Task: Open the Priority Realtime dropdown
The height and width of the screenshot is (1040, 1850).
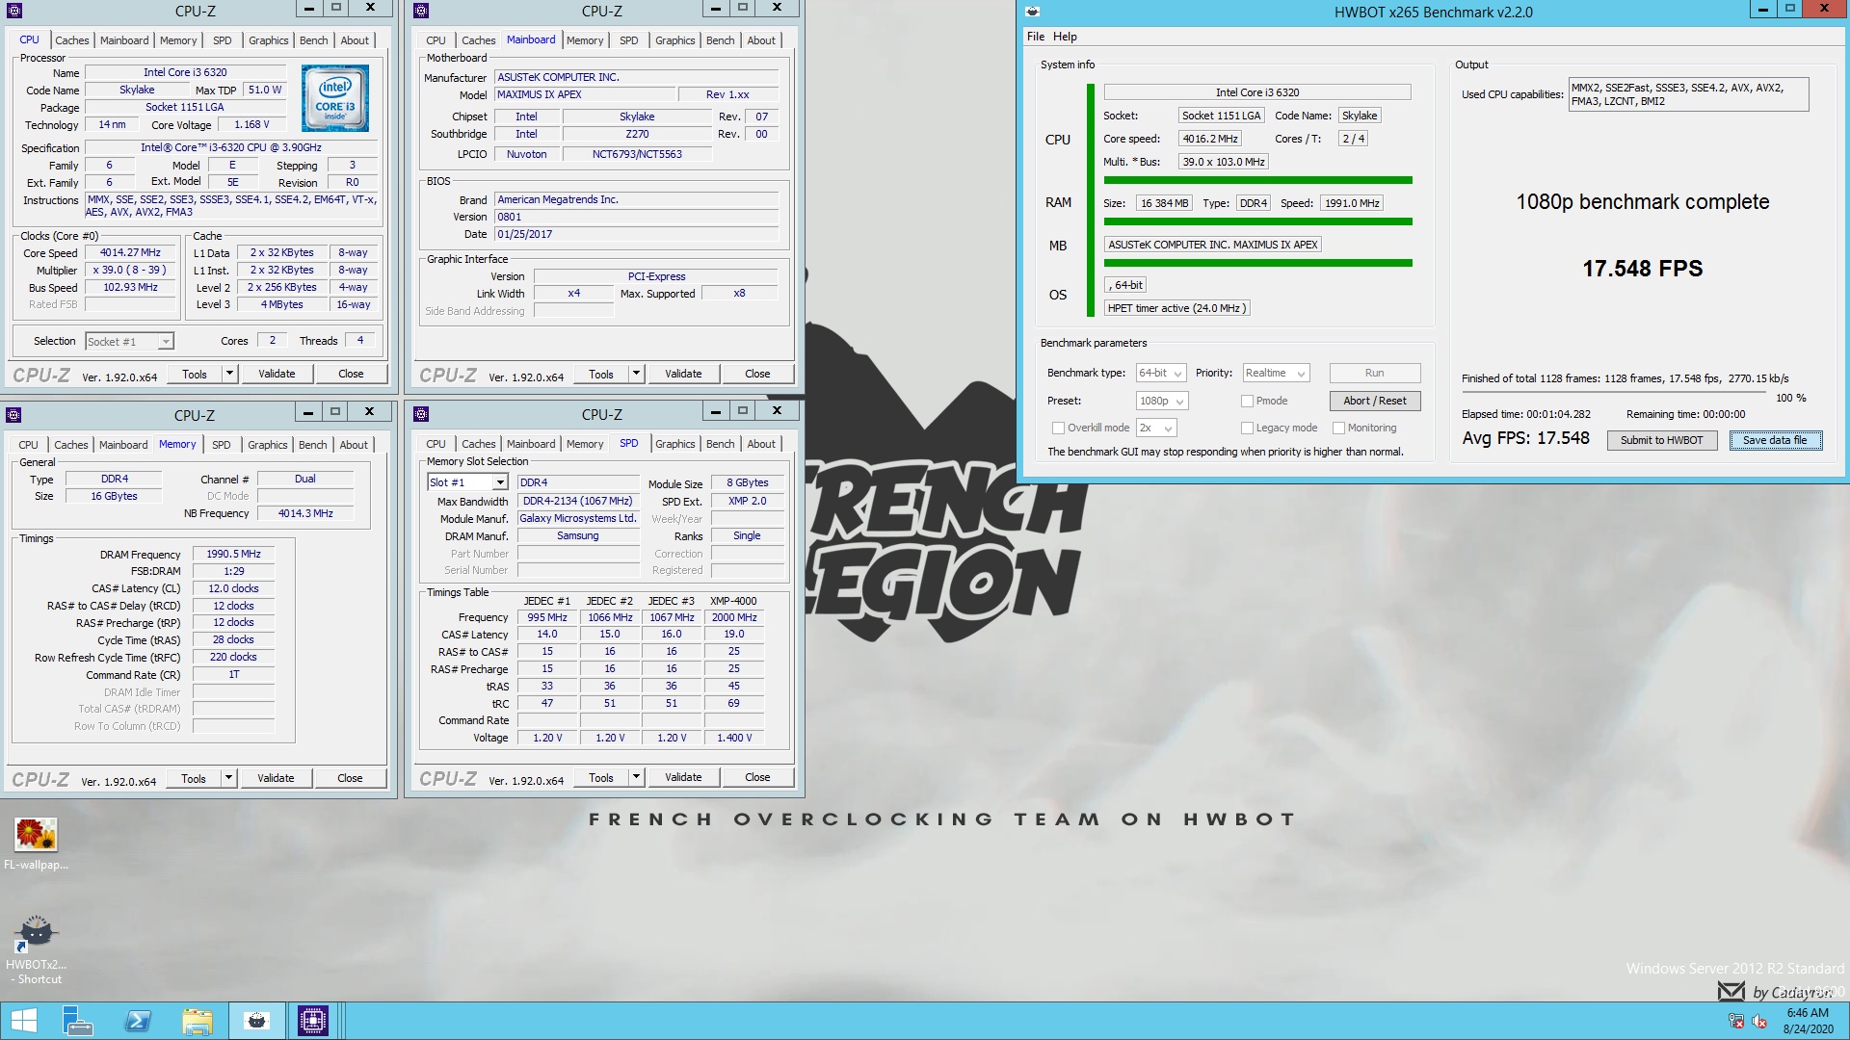Action: [1275, 373]
